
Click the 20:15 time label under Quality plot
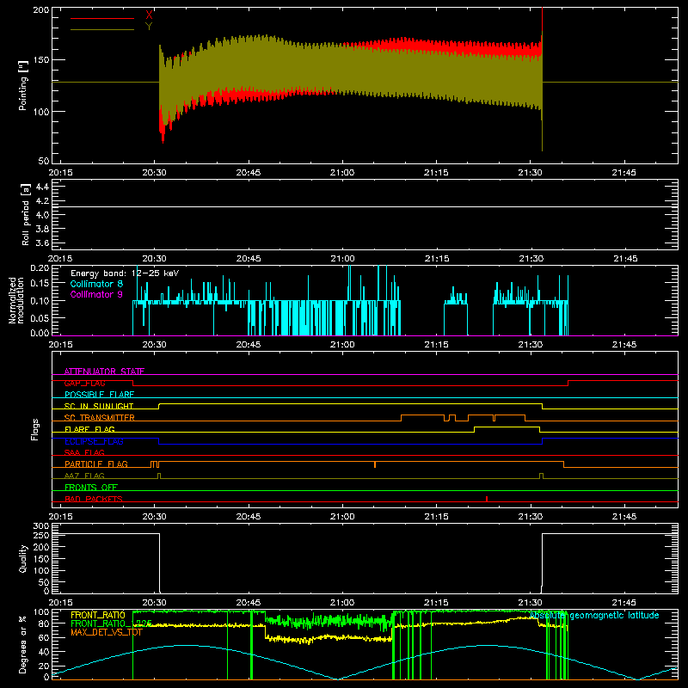click(x=60, y=603)
